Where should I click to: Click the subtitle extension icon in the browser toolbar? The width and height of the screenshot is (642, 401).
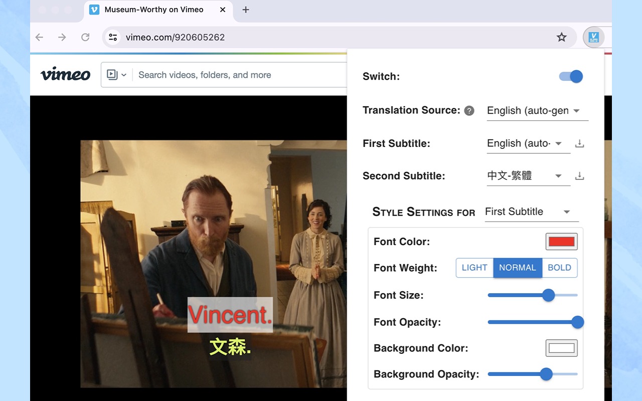594,37
